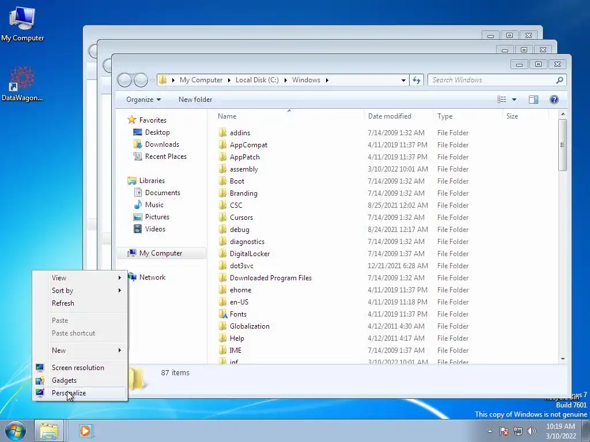Expand arrow after Local Disk (C:) breadcrumb
590x442 pixels.
[x=285, y=80]
